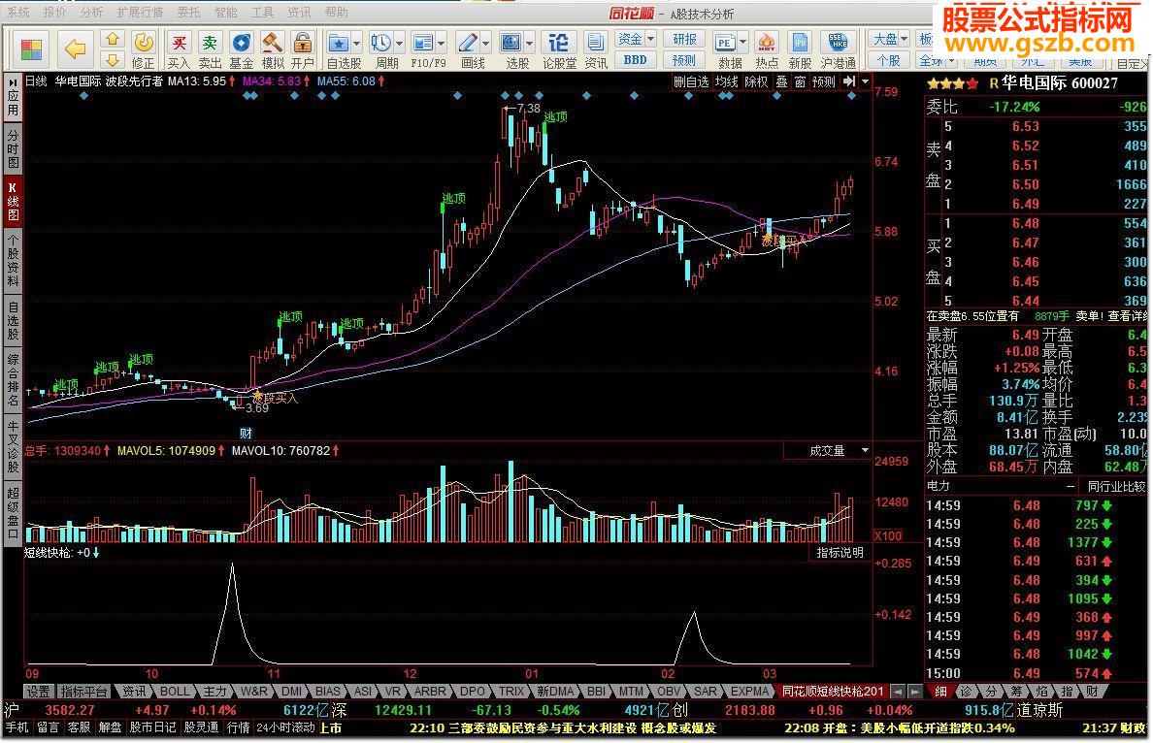This screenshot has width=1153, height=743.
Task: Click the yellow down arrow button
Action: (113, 59)
